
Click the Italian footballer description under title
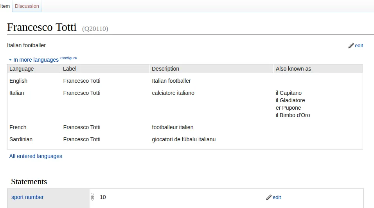27,45
